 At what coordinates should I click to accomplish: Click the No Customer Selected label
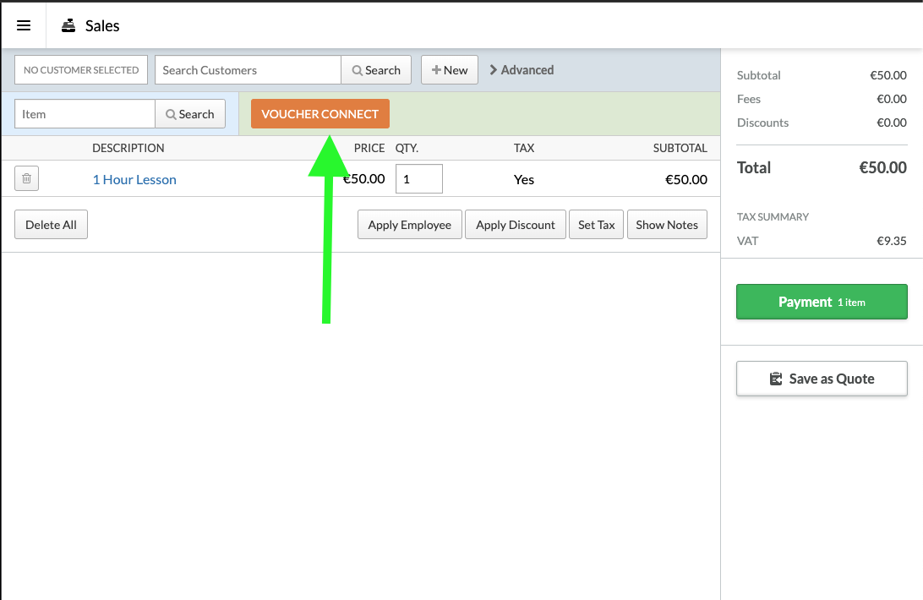pyautogui.click(x=81, y=70)
